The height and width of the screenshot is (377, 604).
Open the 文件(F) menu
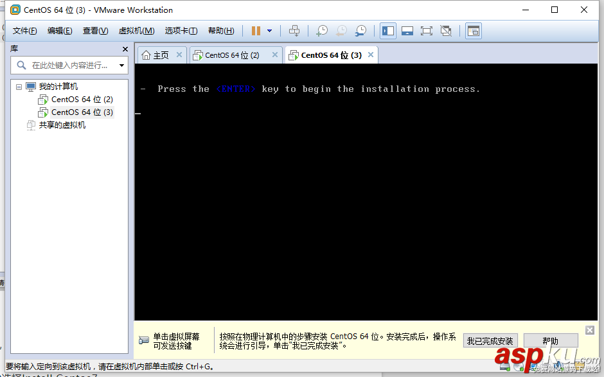[x=24, y=31]
